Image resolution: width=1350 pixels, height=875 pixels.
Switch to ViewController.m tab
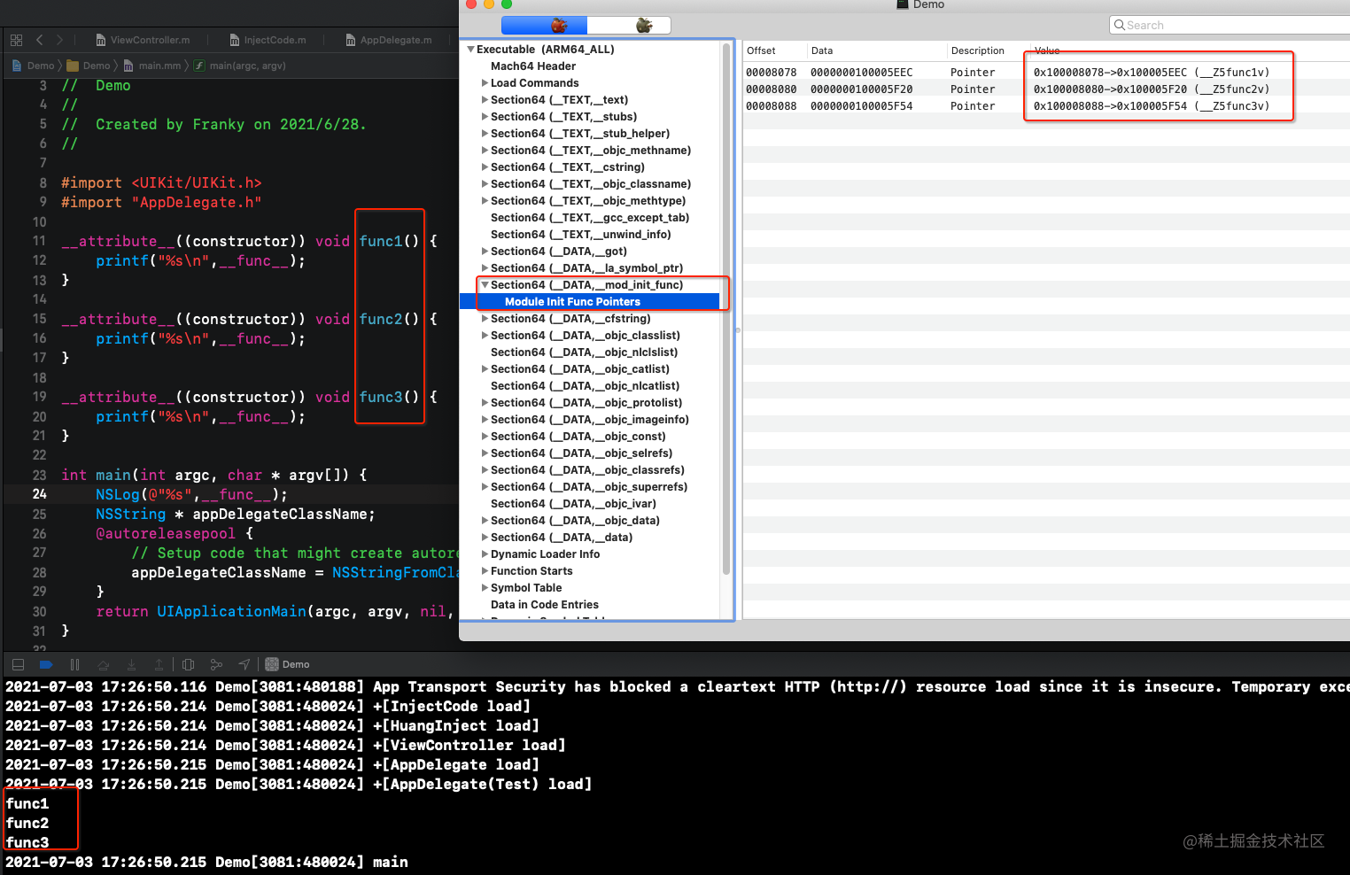tap(143, 40)
